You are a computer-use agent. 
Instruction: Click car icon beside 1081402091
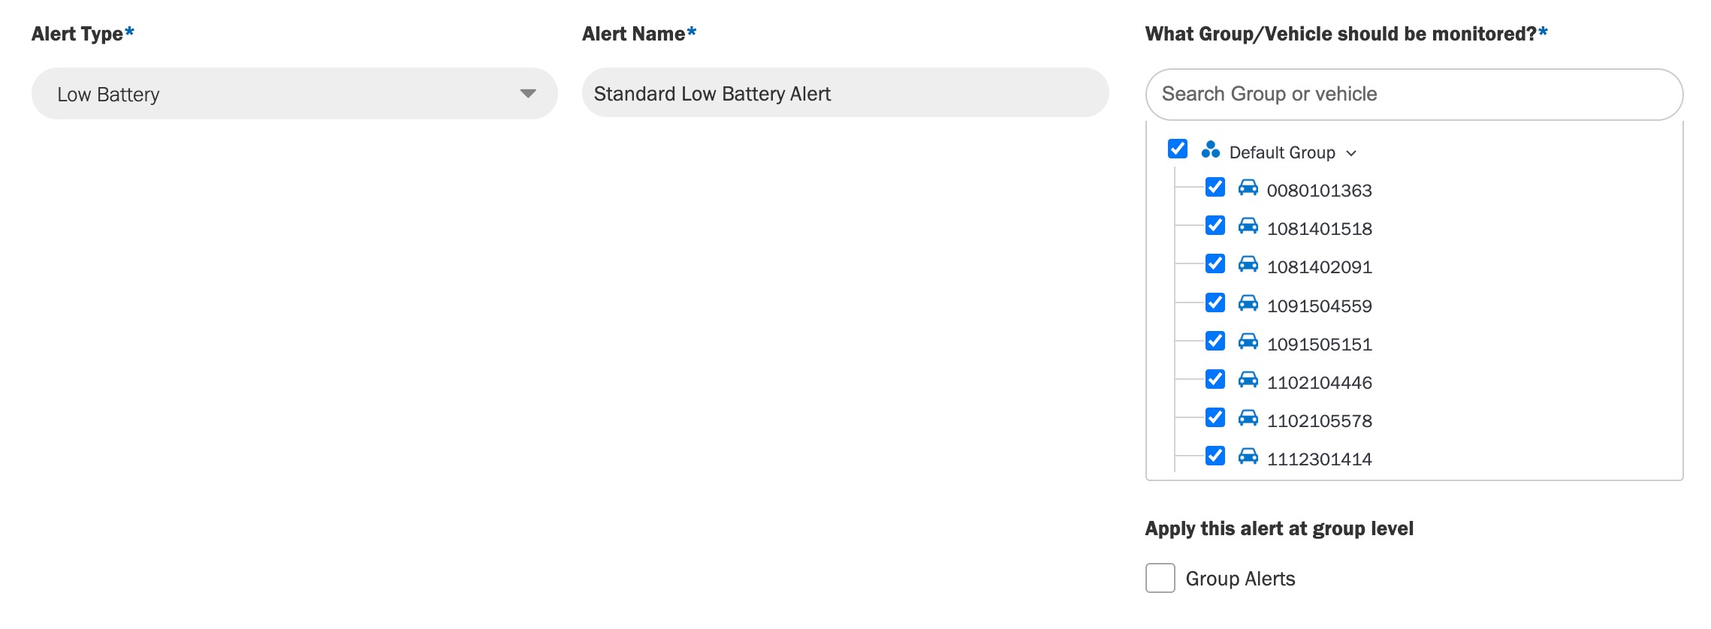[1248, 264]
